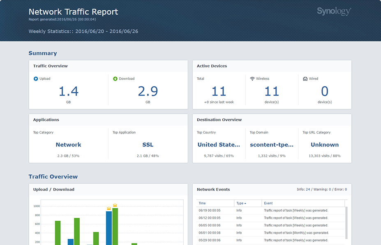
Task: Click the Type column sort arrow
Action: [x=245, y=203]
